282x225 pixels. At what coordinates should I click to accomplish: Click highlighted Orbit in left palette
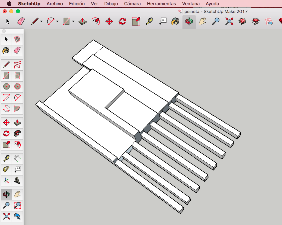coord(6,194)
